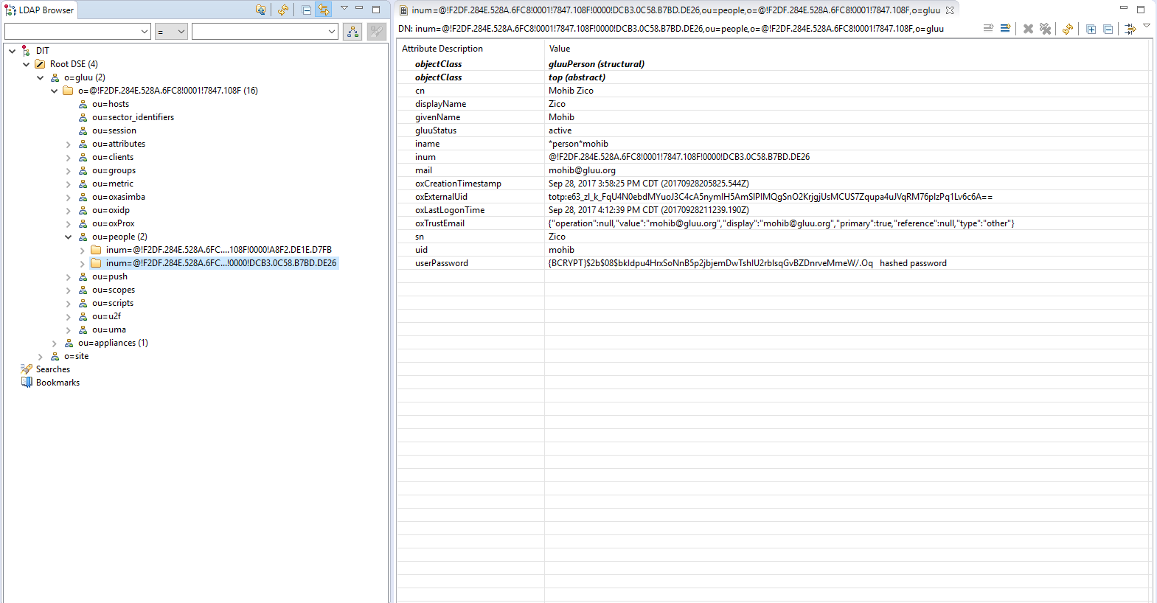Open the quick search operator dropdown
1157x603 pixels.
click(170, 32)
